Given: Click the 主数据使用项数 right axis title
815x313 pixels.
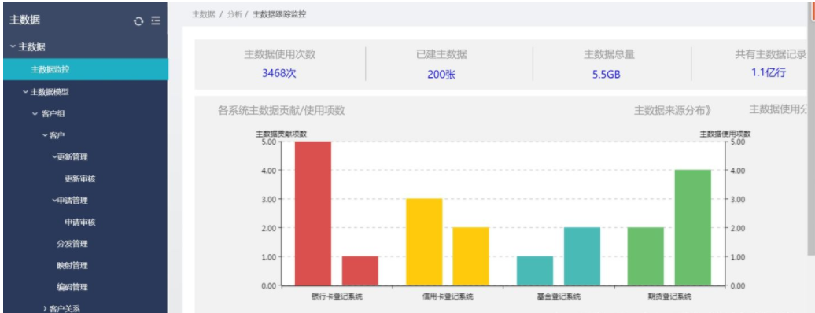Looking at the screenshot, I should tap(725, 134).
